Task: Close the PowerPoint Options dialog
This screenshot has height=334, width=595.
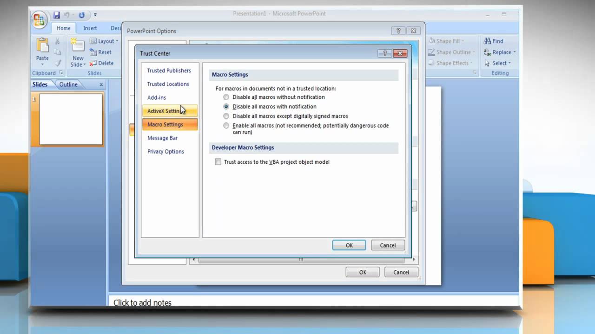Action: (x=414, y=31)
